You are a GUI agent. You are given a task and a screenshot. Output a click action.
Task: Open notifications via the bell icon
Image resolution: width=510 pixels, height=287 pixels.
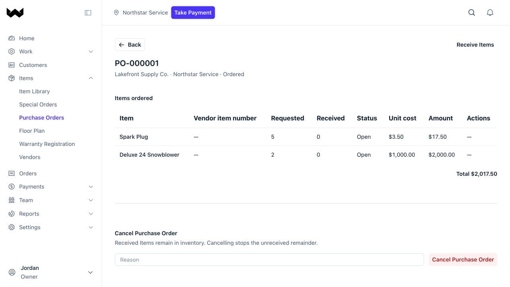tap(490, 13)
